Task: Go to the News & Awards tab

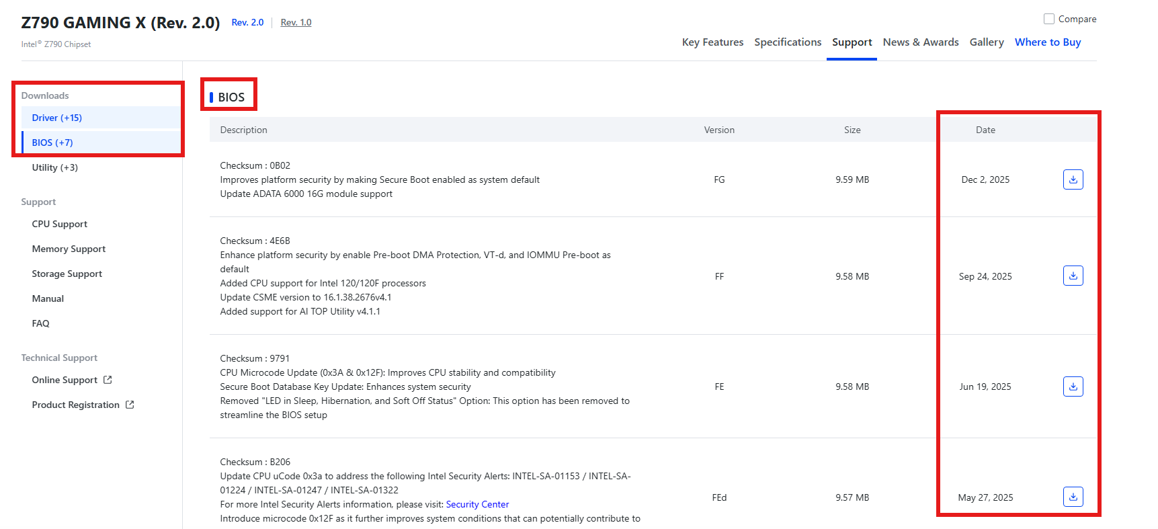Action: [x=921, y=42]
